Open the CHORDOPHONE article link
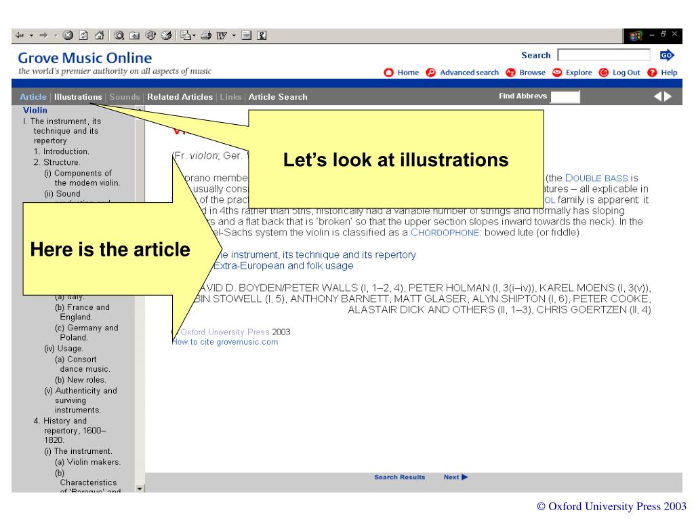The height and width of the screenshot is (521, 694). (x=446, y=233)
